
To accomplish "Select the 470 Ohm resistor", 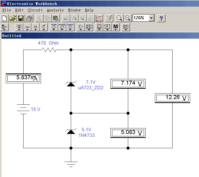I will [x=49, y=50].
